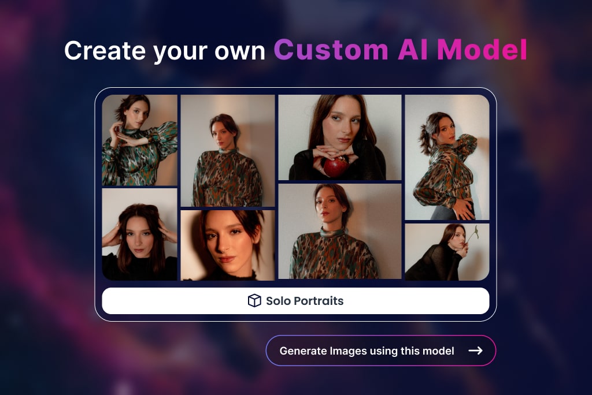The height and width of the screenshot is (395, 592).
Task: Select standing patterned blouse portrait on beige backdrop
Action: [x=227, y=150]
